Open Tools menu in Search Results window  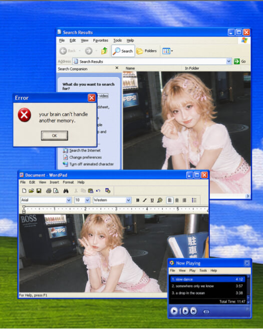pos(118,40)
